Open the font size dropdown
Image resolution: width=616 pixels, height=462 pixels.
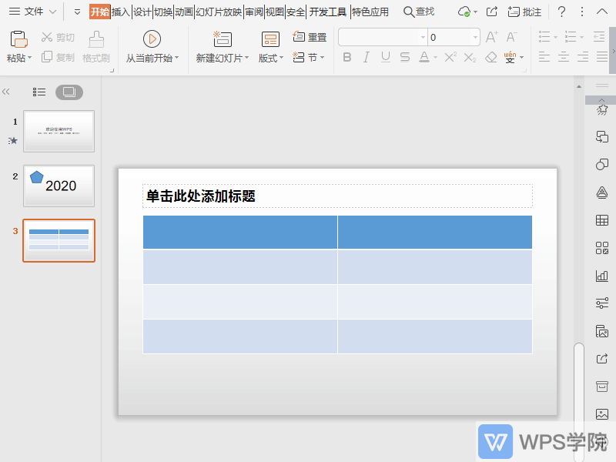pos(477,36)
